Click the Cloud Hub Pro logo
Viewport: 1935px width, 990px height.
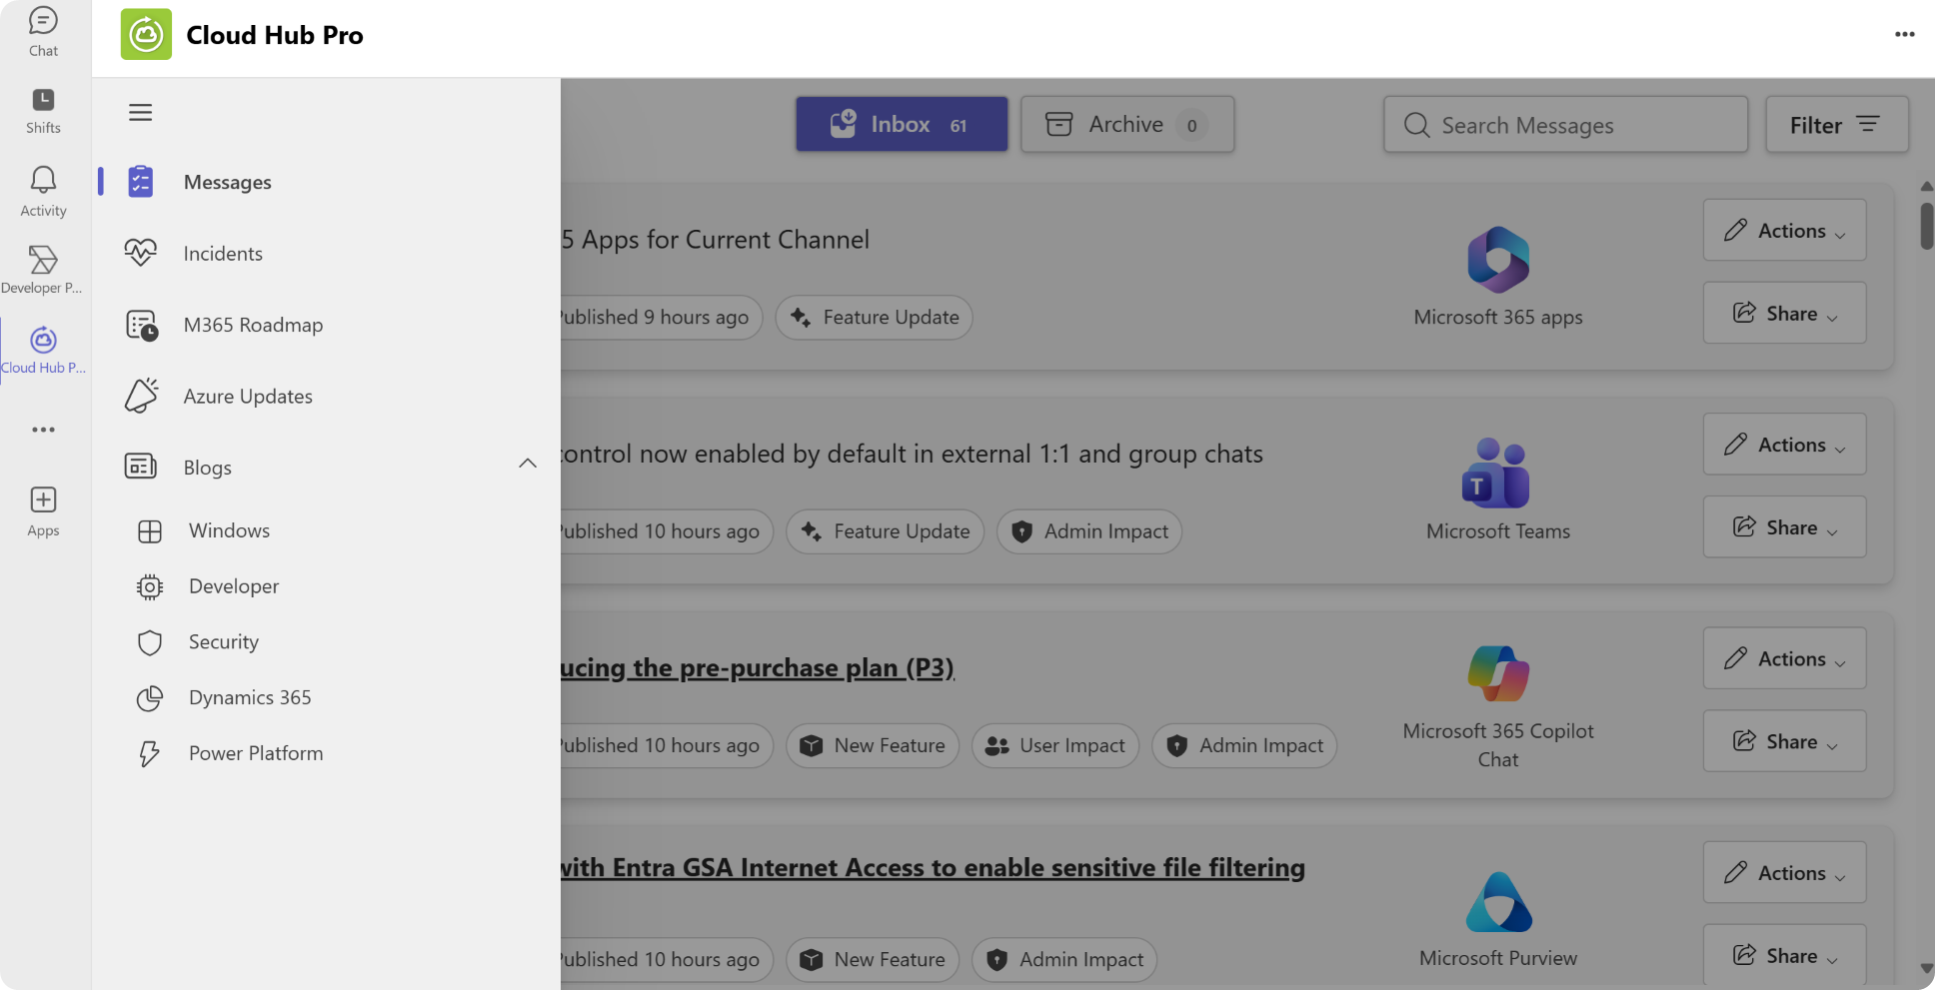pos(146,35)
